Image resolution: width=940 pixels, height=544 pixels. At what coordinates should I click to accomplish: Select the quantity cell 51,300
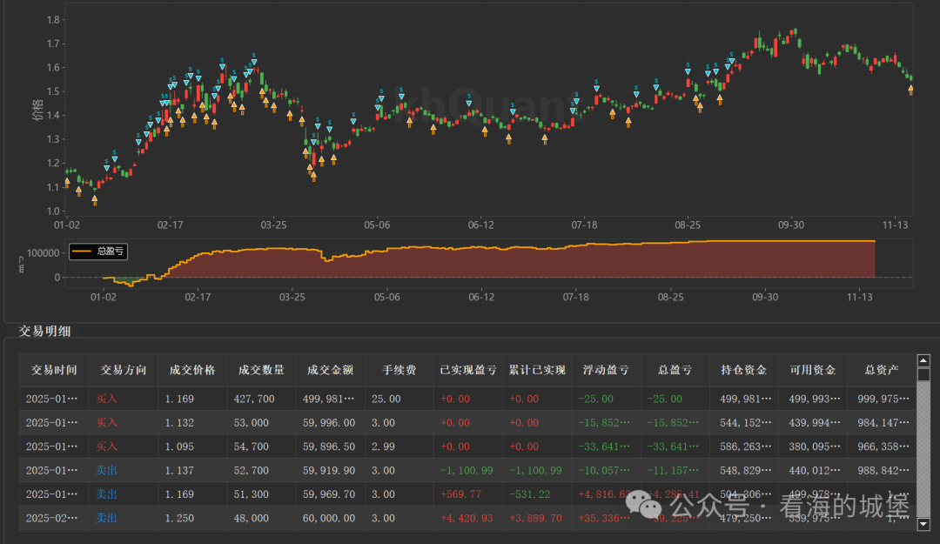point(261,494)
